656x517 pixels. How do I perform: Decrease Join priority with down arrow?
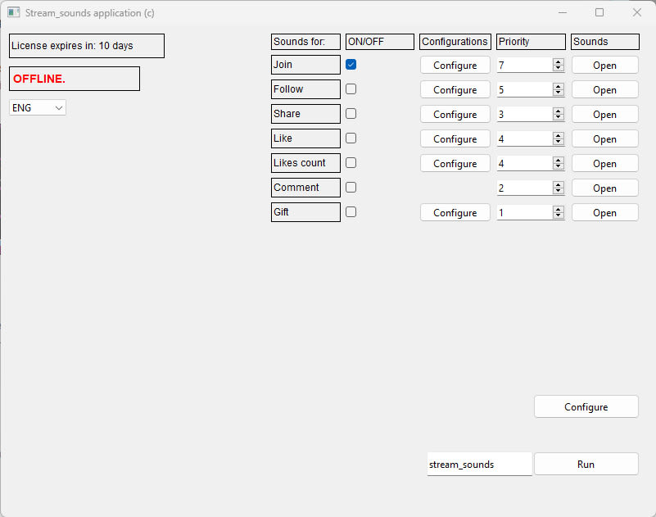558,68
